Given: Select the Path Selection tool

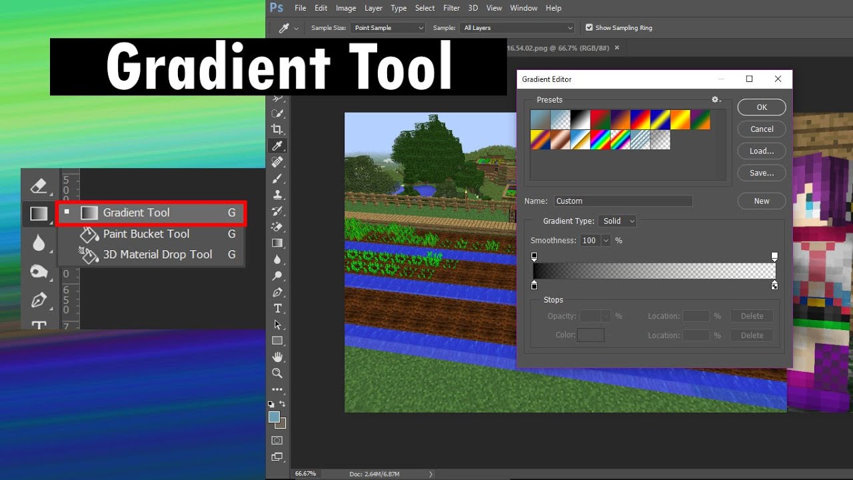Looking at the screenshot, I should point(277,325).
